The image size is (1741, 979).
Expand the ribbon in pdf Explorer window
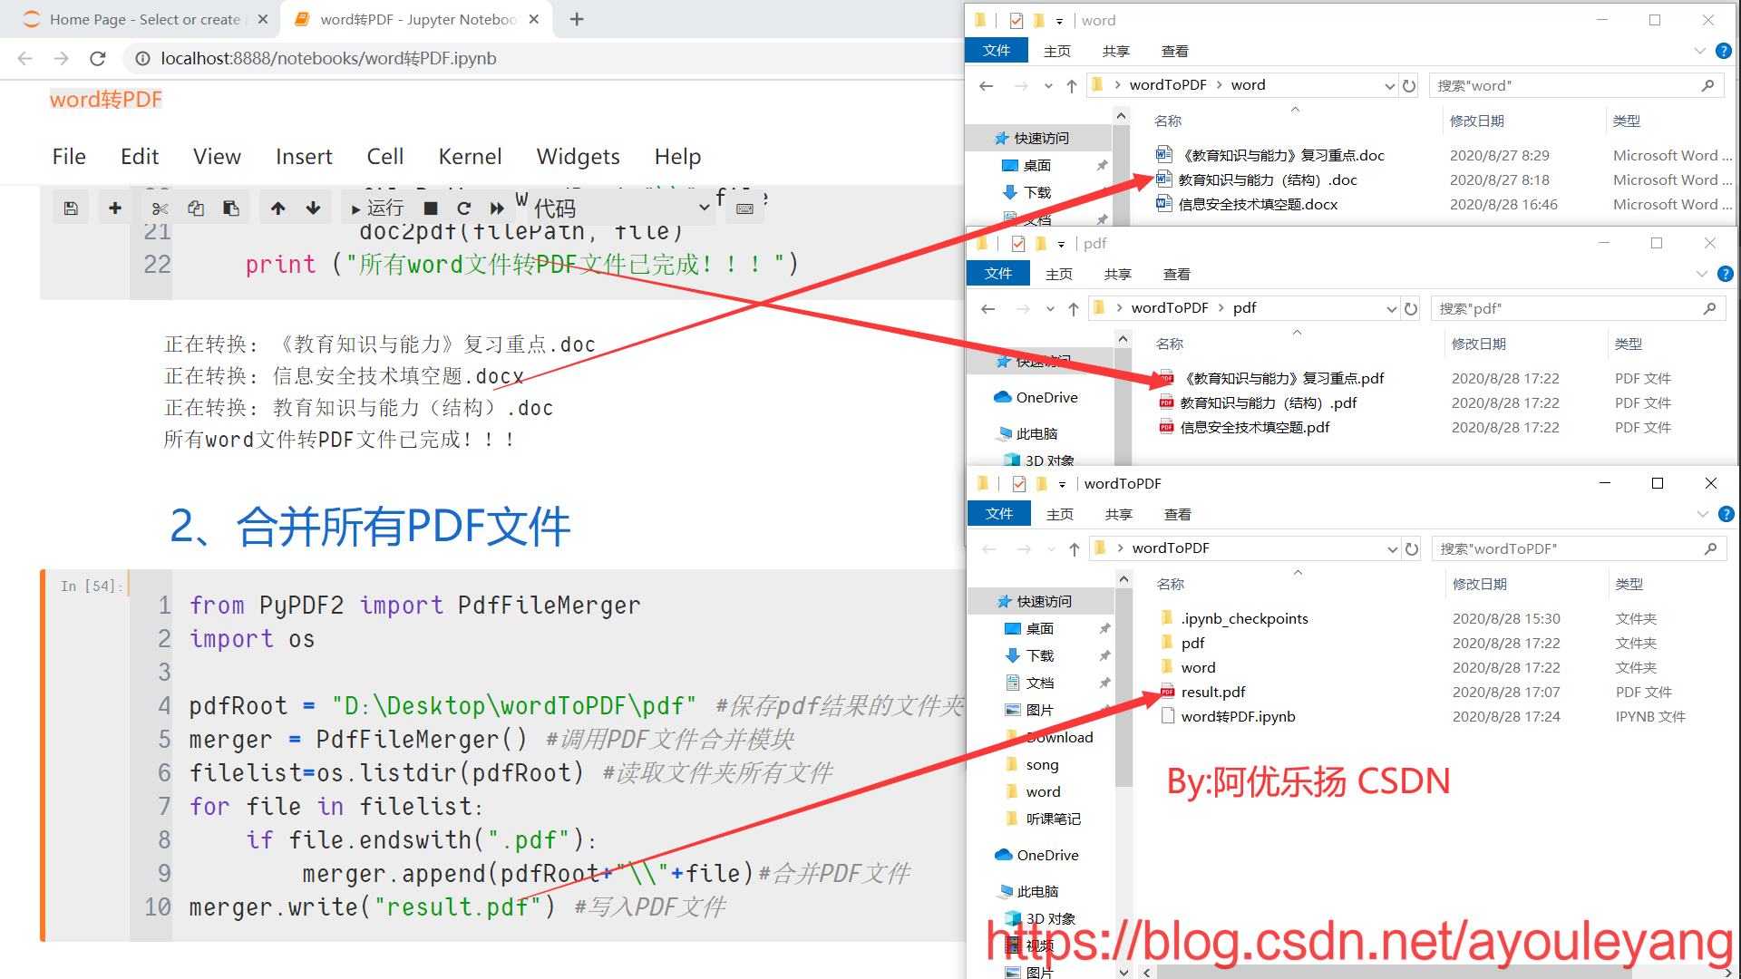pos(1702,275)
